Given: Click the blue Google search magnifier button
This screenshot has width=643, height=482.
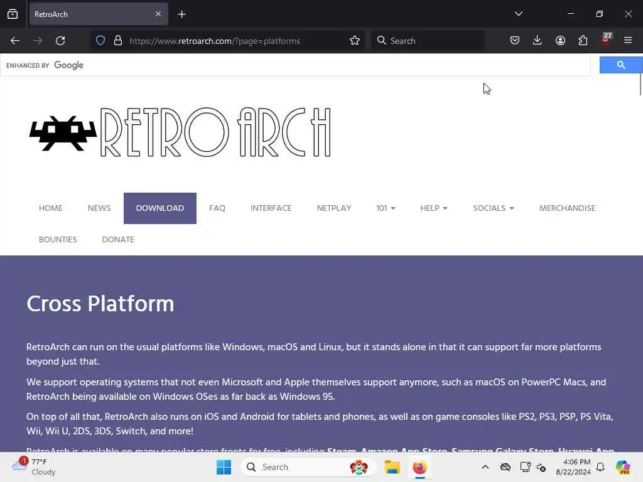Looking at the screenshot, I should (x=620, y=65).
